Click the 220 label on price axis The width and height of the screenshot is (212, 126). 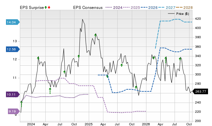click(198, 112)
